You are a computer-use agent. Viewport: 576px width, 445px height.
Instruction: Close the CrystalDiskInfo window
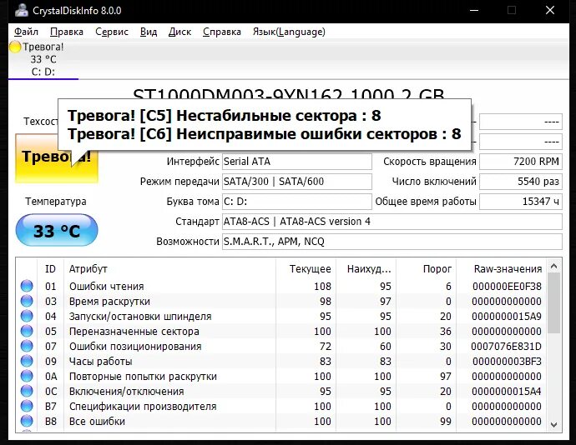[x=550, y=10]
